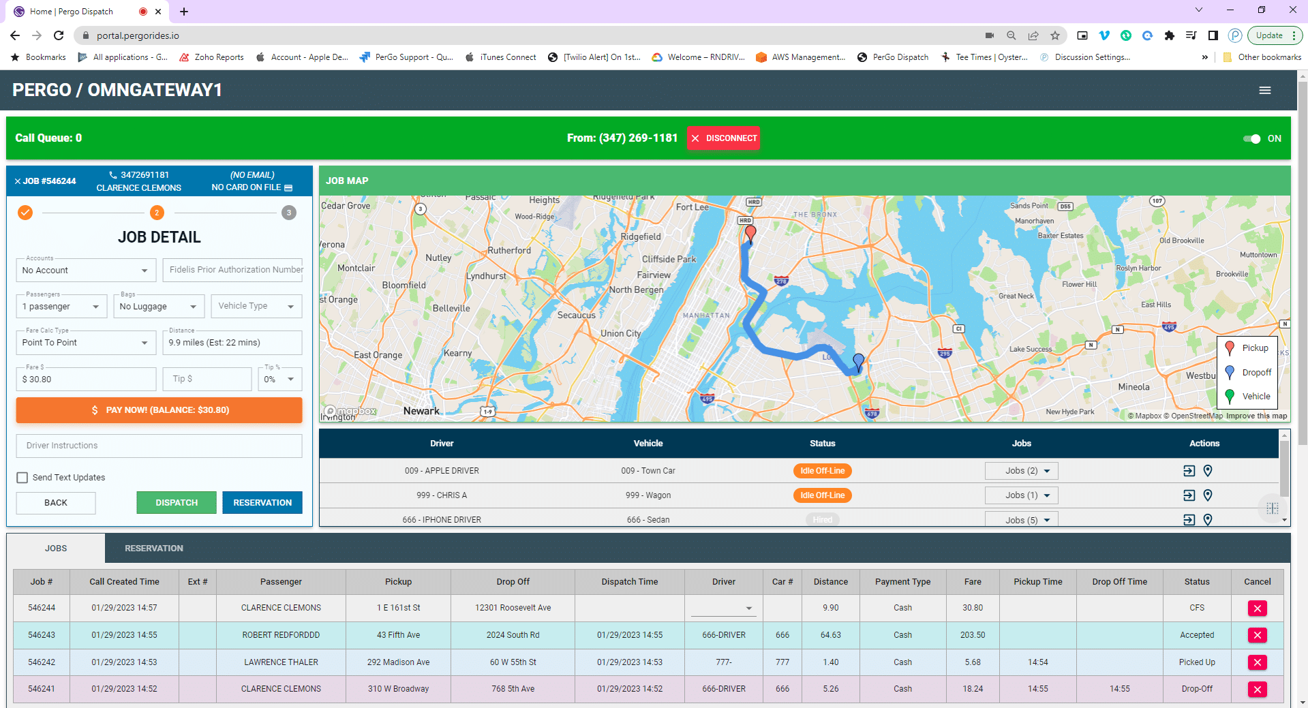Click the Pickup marker in the map legend

click(x=1229, y=348)
